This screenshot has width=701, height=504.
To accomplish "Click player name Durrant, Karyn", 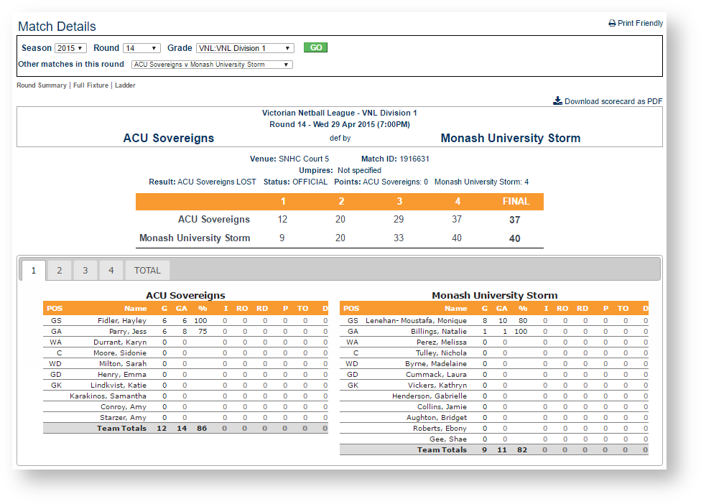I will (x=120, y=342).
